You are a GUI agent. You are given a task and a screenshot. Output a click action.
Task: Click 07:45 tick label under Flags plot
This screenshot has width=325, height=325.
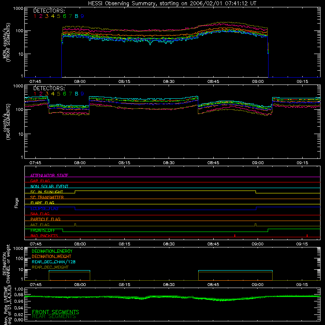(35, 244)
